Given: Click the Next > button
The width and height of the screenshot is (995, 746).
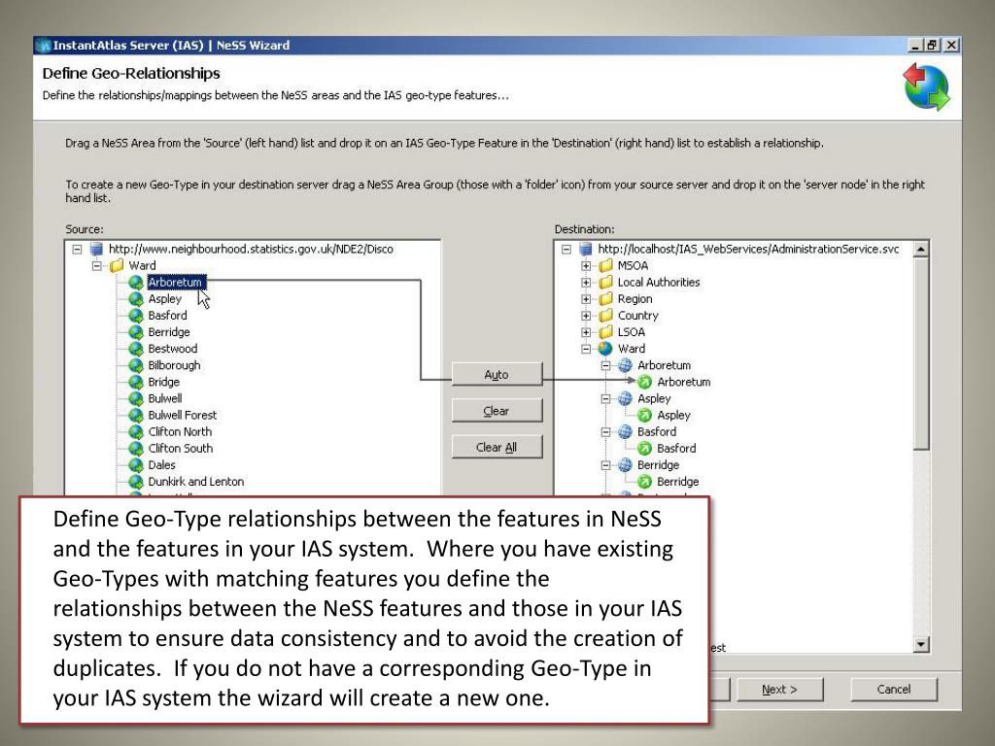Looking at the screenshot, I should pyautogui.click(x=780, y=689).
